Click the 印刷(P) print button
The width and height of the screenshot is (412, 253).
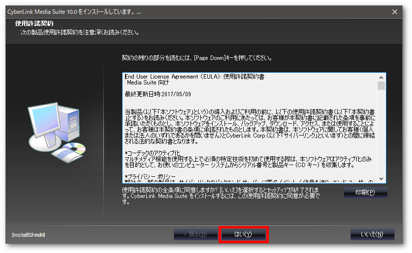pos(365,193)
